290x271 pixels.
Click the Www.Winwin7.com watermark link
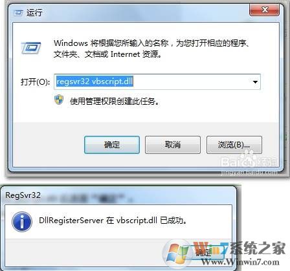[240, 262]
